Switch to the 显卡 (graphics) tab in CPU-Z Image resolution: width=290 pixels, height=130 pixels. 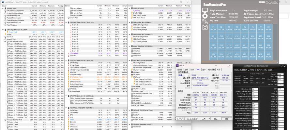point(204,70)
